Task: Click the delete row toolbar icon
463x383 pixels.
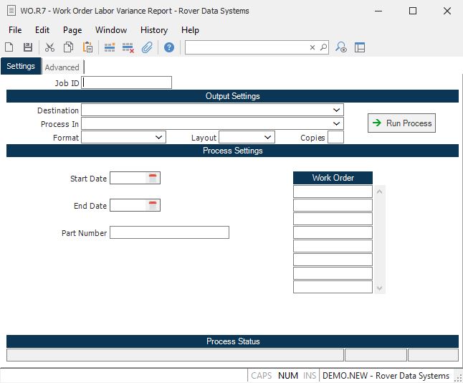Action: (x=128, y=47)
